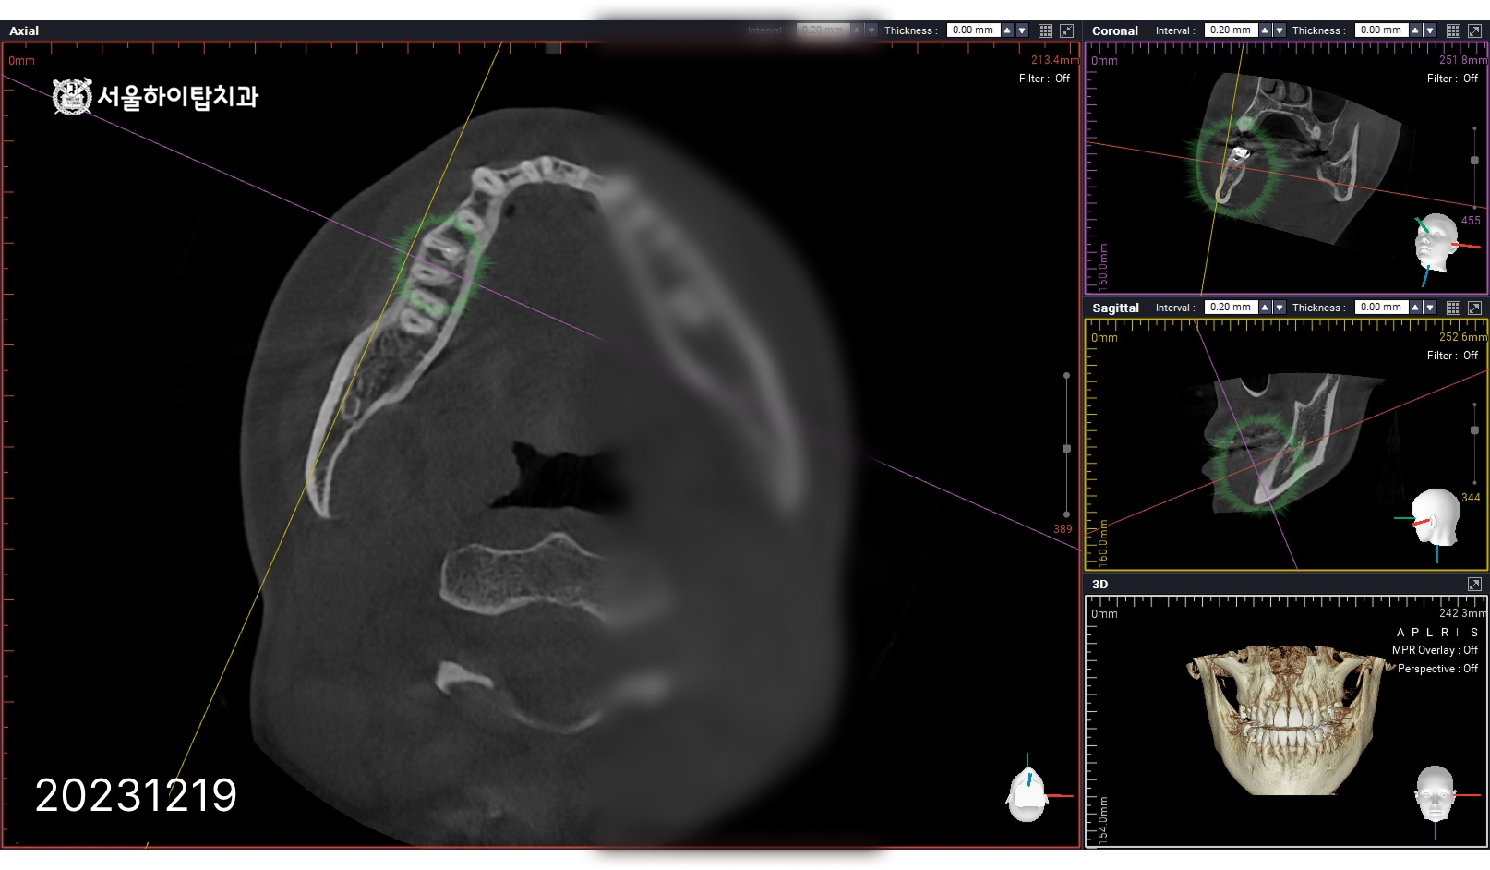Increase the Coronal Thickness with up arrow

click(x=1416, y=30)
